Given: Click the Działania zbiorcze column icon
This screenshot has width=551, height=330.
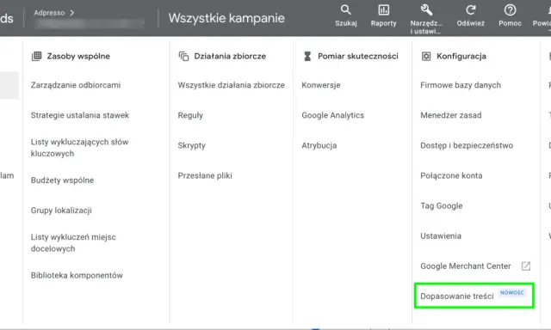Looking at the screenshot, I should (183, 56).
